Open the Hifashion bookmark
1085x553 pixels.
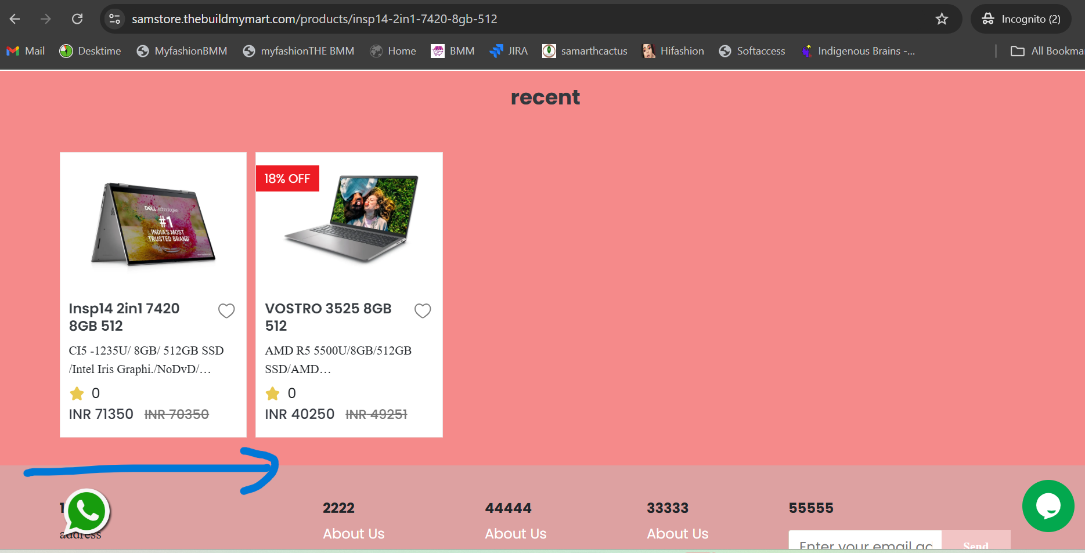[673, 51]
